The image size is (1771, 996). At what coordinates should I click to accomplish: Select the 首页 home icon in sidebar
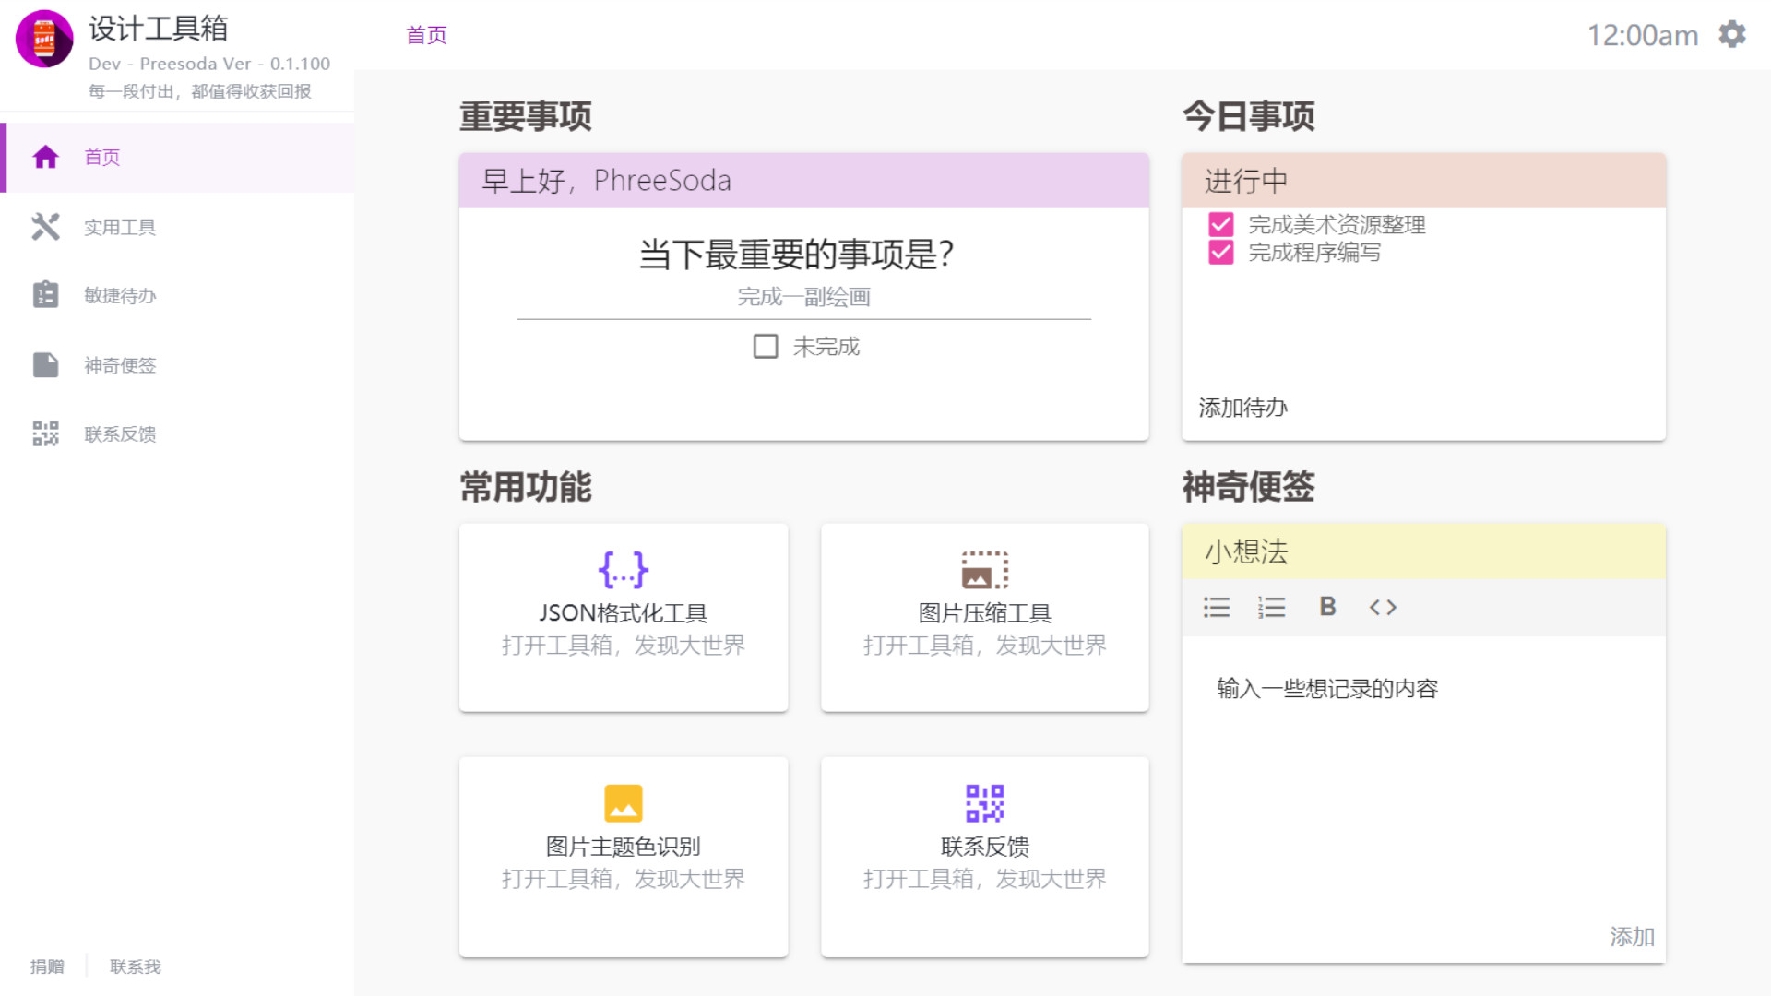[x=45, y=157]
